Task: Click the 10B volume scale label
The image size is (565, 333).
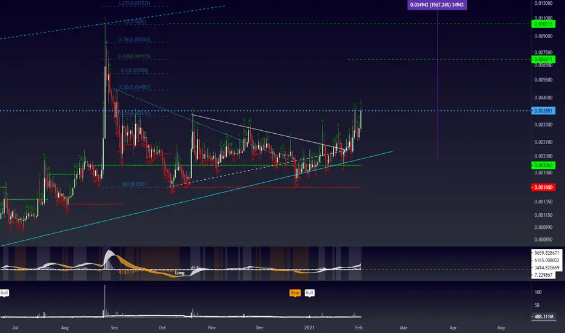Action: [x=538, y=292]
